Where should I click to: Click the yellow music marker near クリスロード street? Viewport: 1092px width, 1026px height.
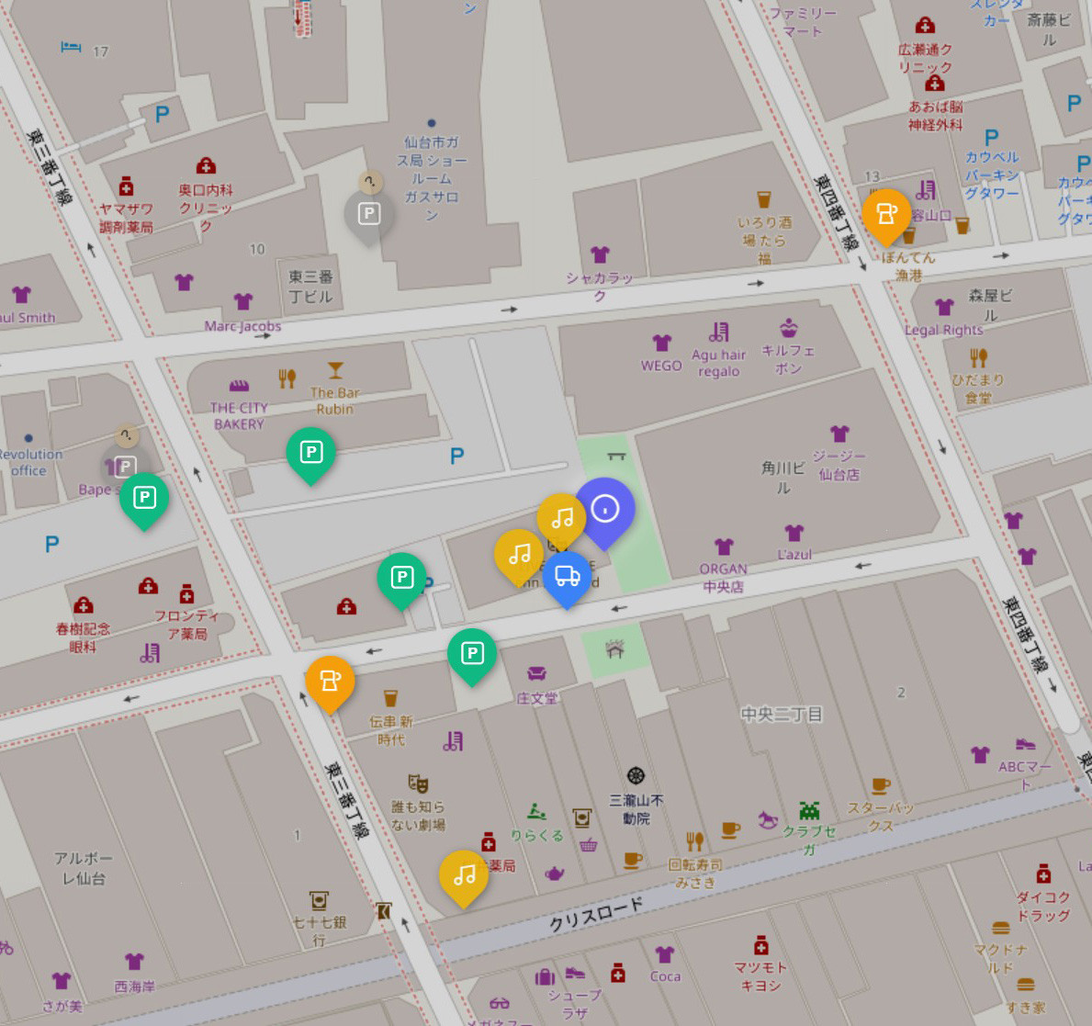click(x=463, y=879)
